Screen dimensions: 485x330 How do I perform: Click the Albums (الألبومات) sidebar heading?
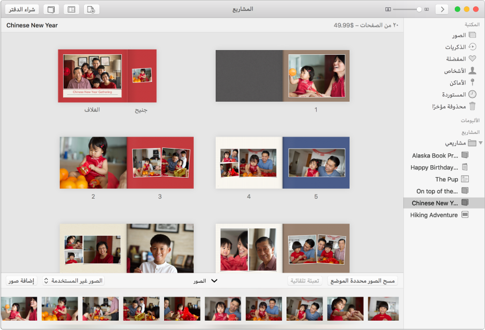click(470, 120)
